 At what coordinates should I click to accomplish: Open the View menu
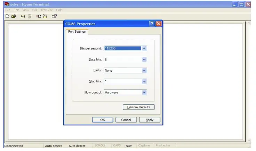25,10
